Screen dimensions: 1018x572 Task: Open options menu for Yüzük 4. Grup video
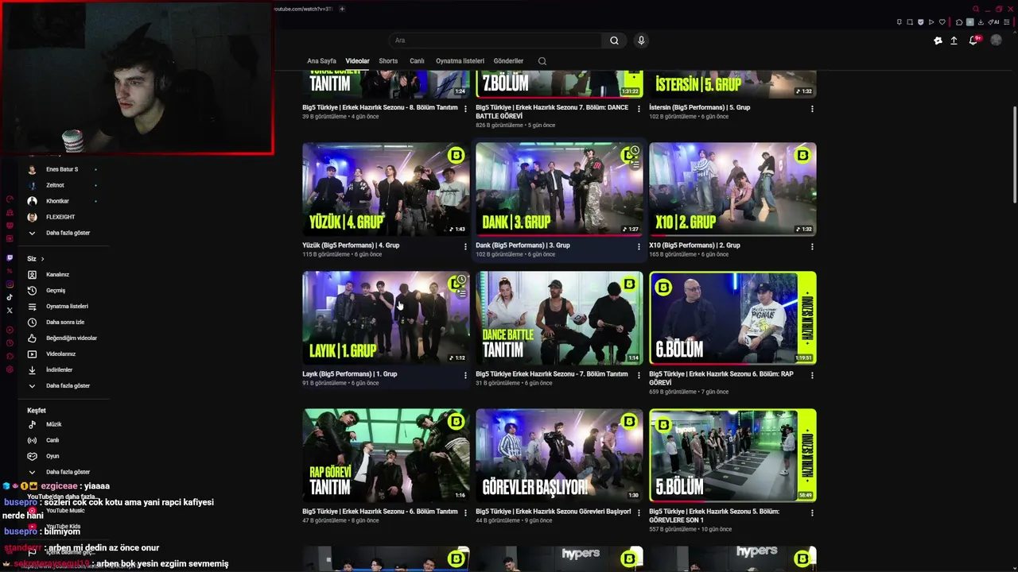465,246
